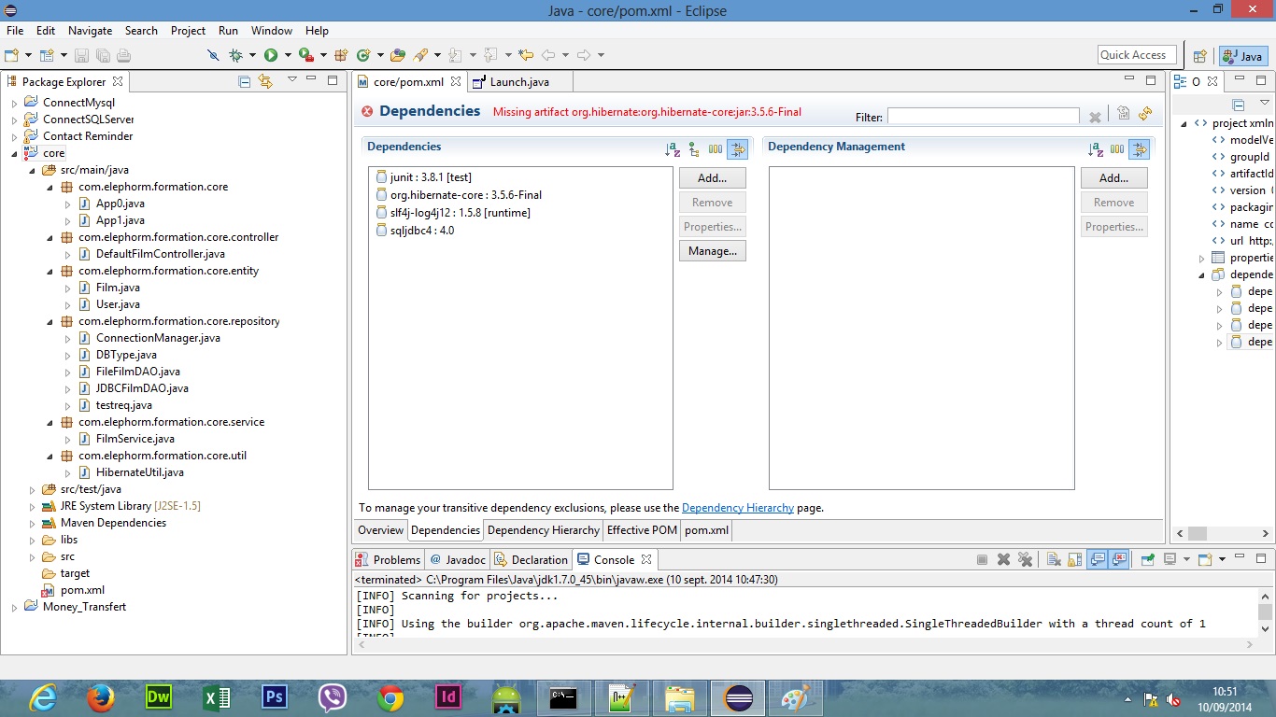
Task: Open Package Explorer view menu triangle
Action: (x=292, y=80)
